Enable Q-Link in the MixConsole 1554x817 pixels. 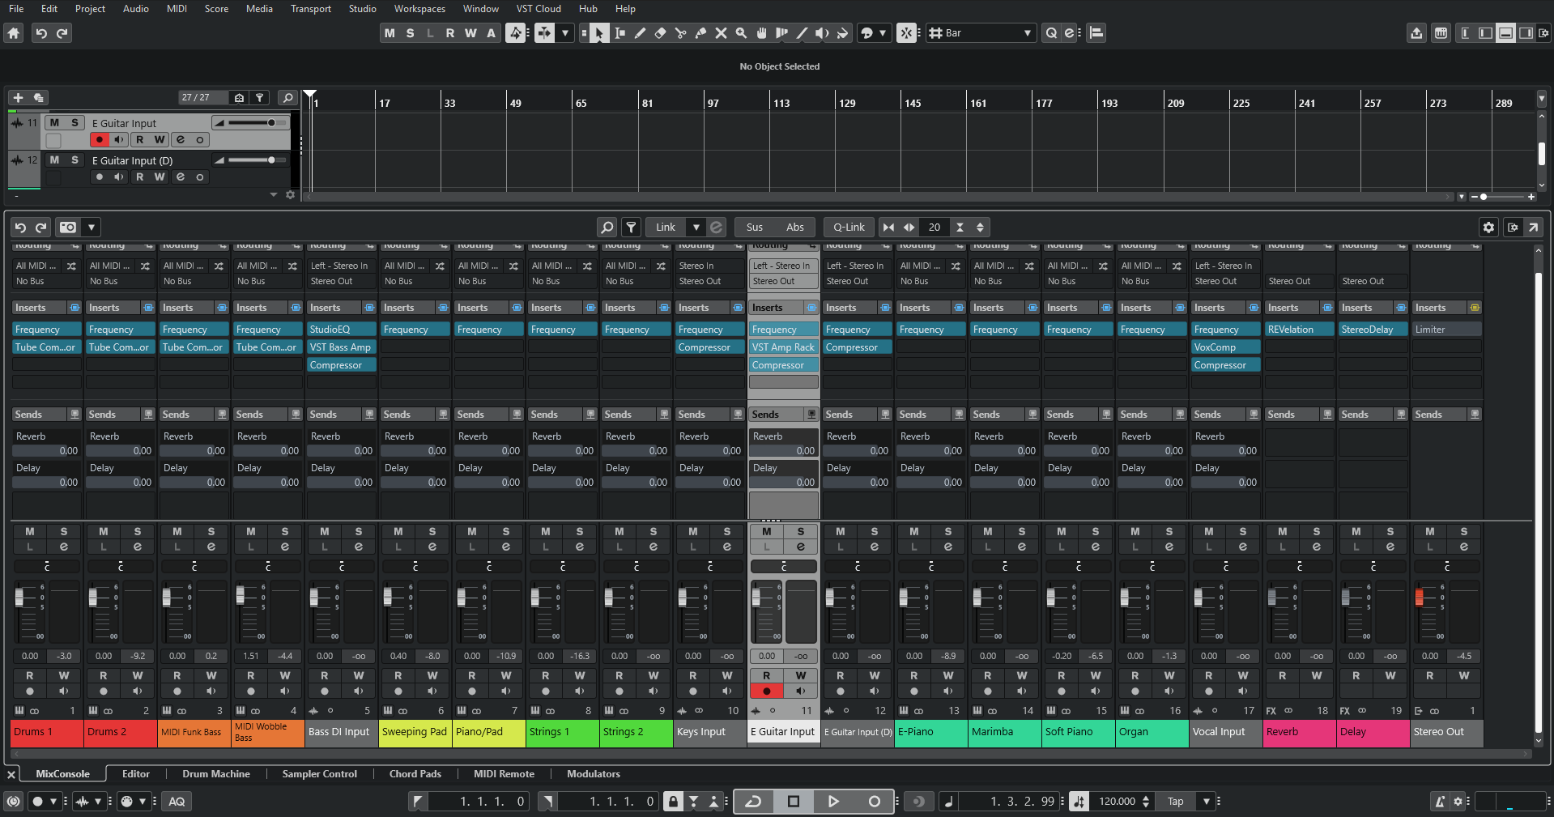[x=848, y=228]
